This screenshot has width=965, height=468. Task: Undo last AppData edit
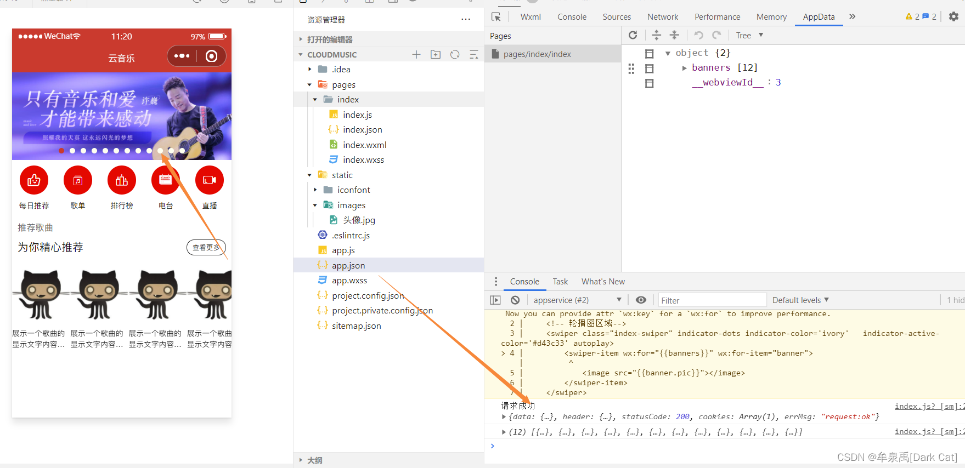(698, 35)
